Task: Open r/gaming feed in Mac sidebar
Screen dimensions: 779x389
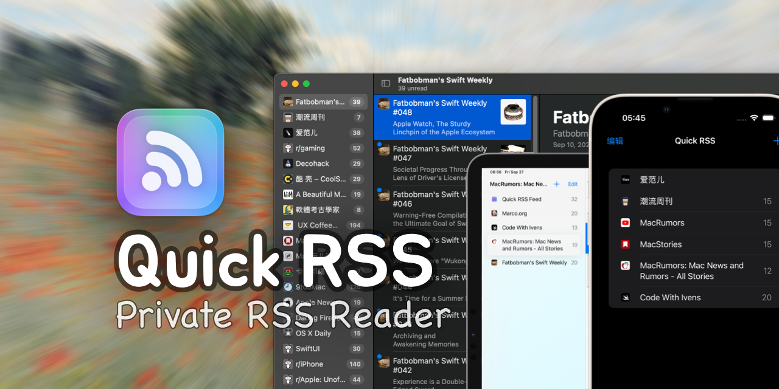Action: (323, 148)
